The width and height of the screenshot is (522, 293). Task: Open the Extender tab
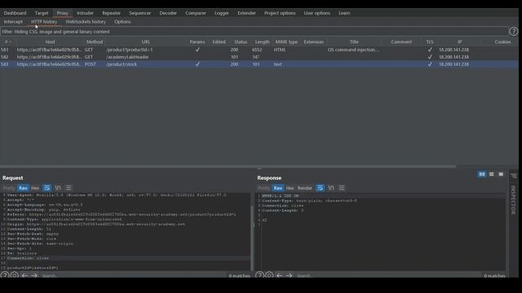click(246, 13)
